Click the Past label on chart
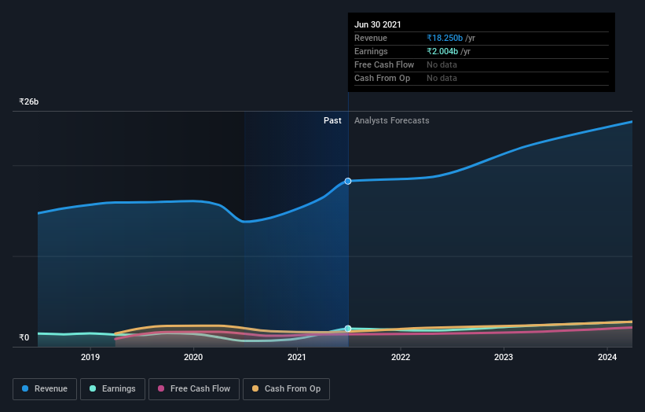The width and height of the screenshot is (645, 412). (x=332, y=120)
